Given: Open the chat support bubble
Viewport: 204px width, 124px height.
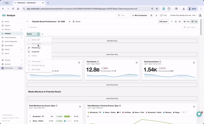Looking at the screenshot, I should [199, 114].
